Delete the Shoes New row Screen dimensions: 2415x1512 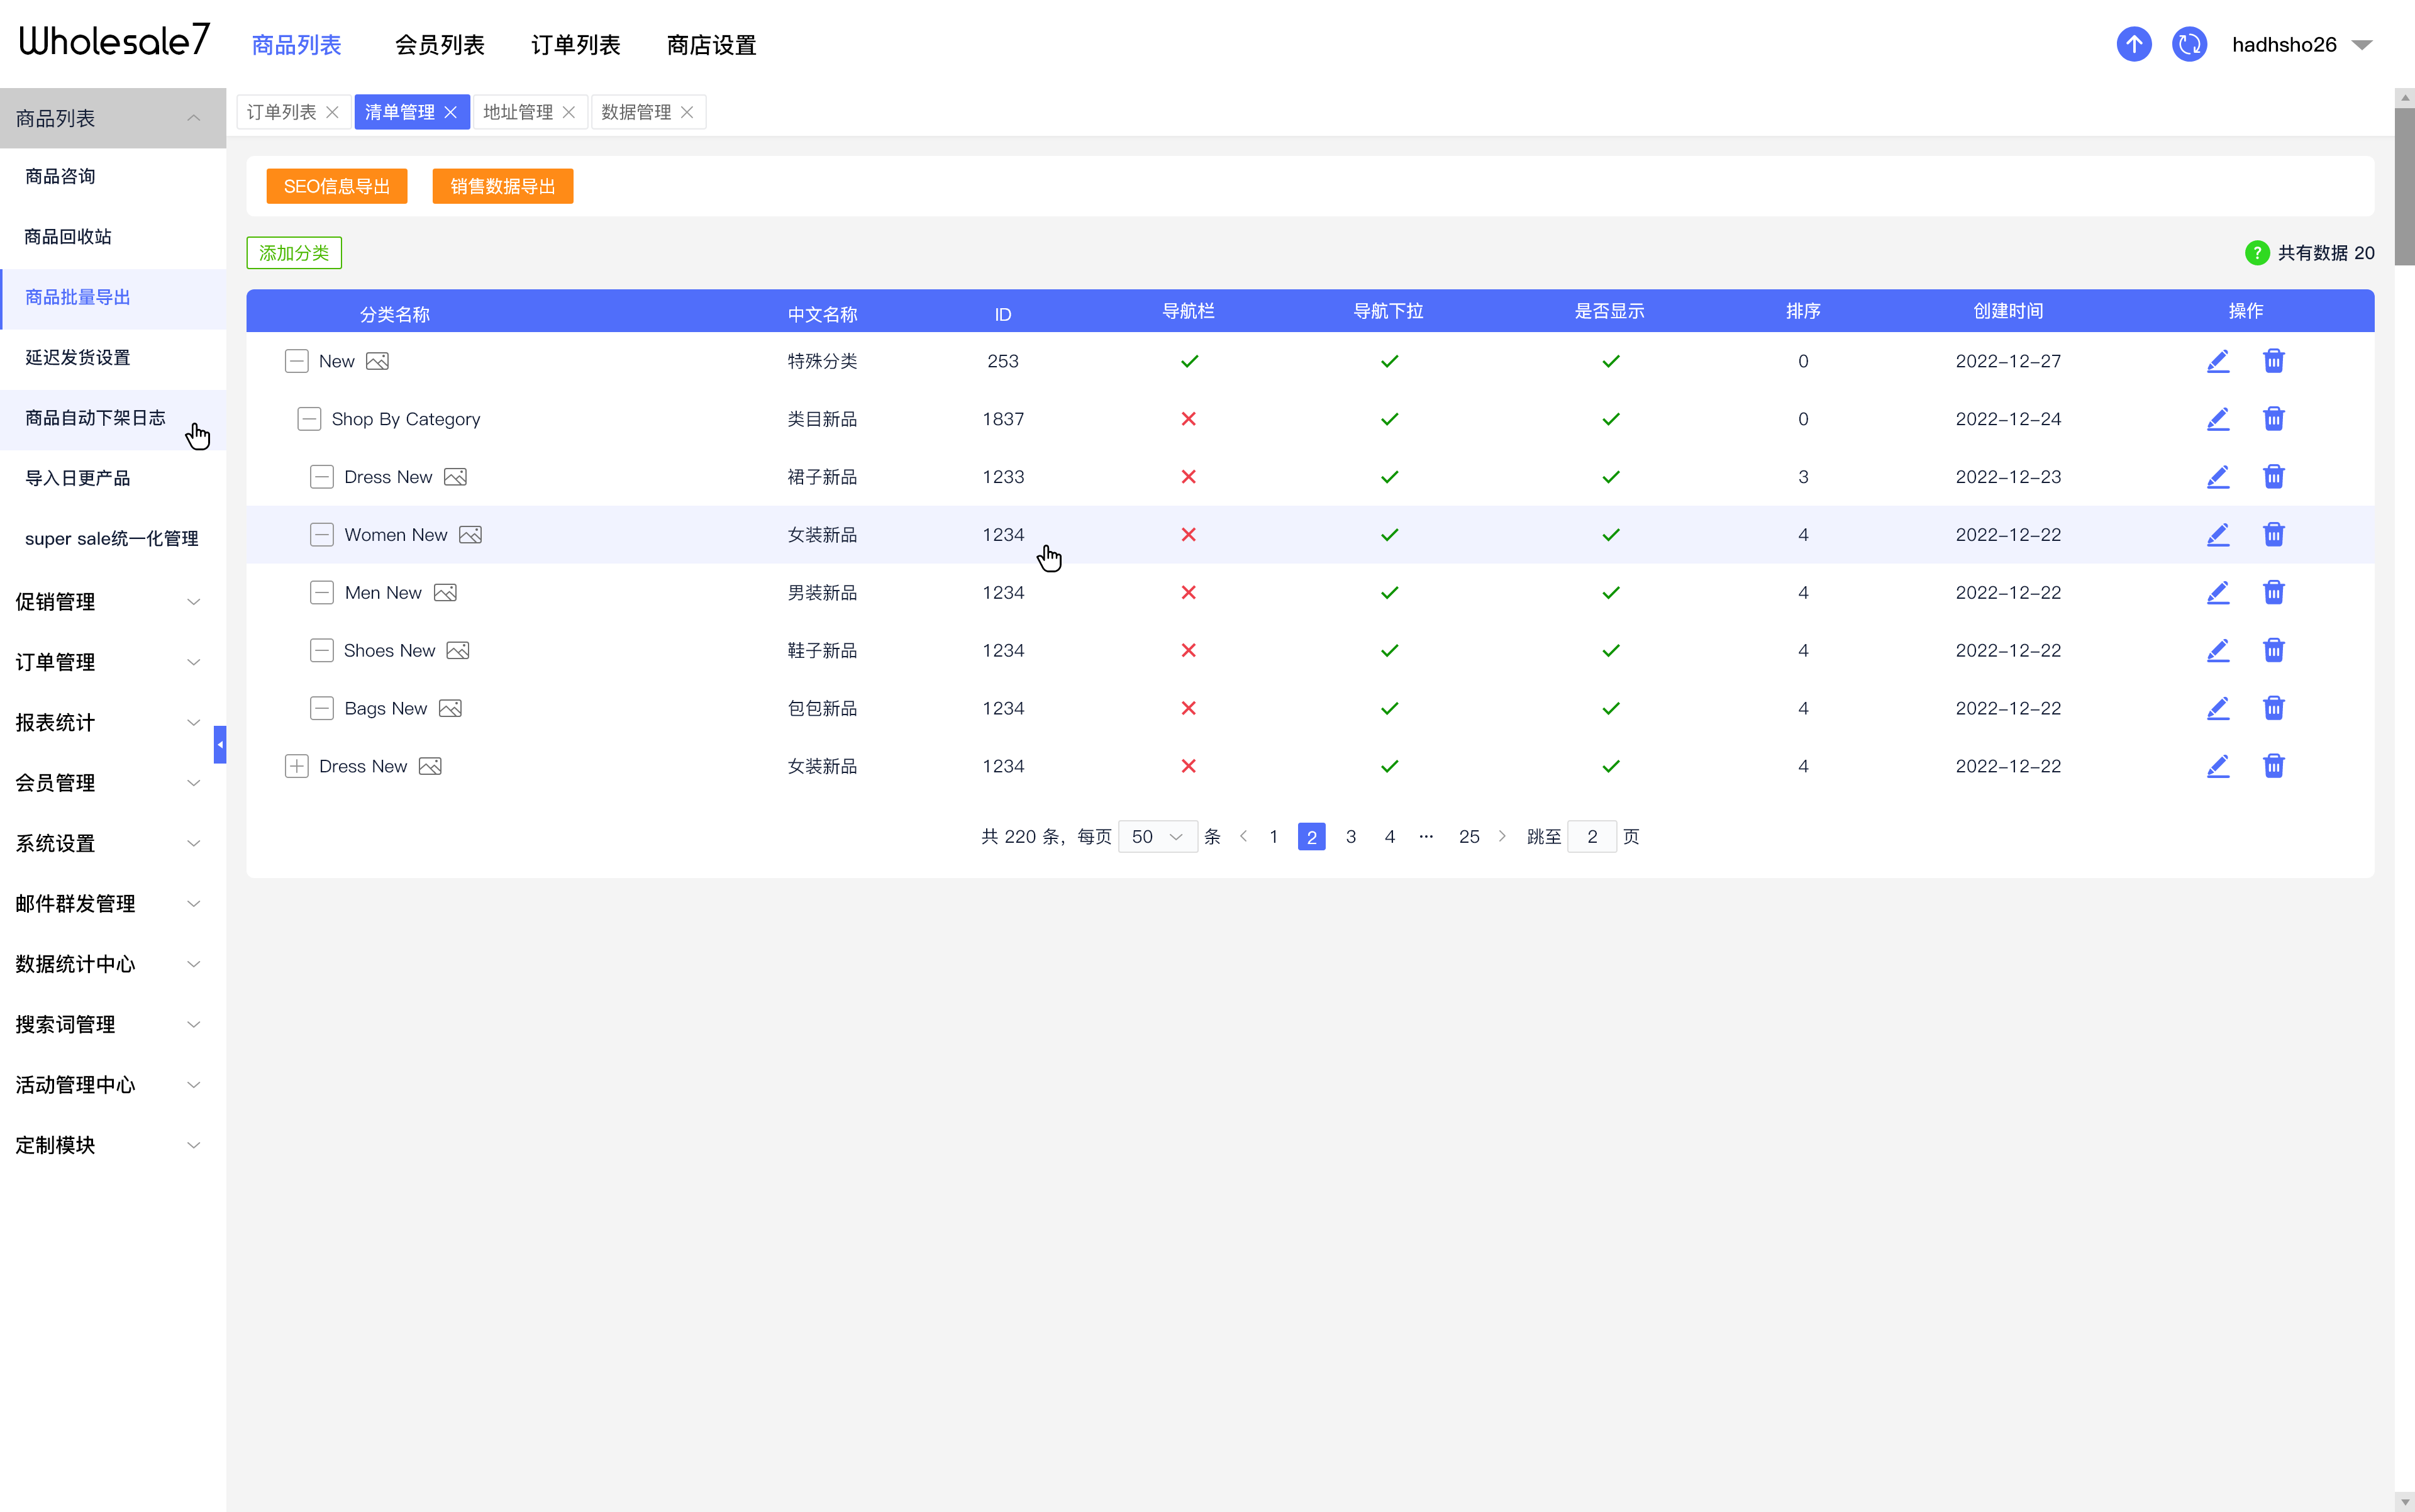tap(2273, 651)
